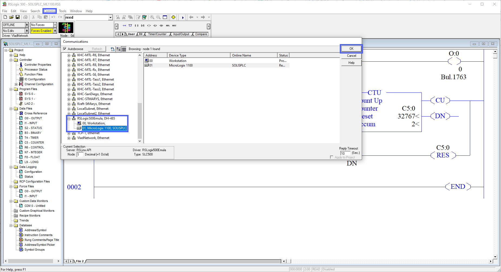
Task: Insert an Output Latch (L) instruction
Action: [155, 25]
